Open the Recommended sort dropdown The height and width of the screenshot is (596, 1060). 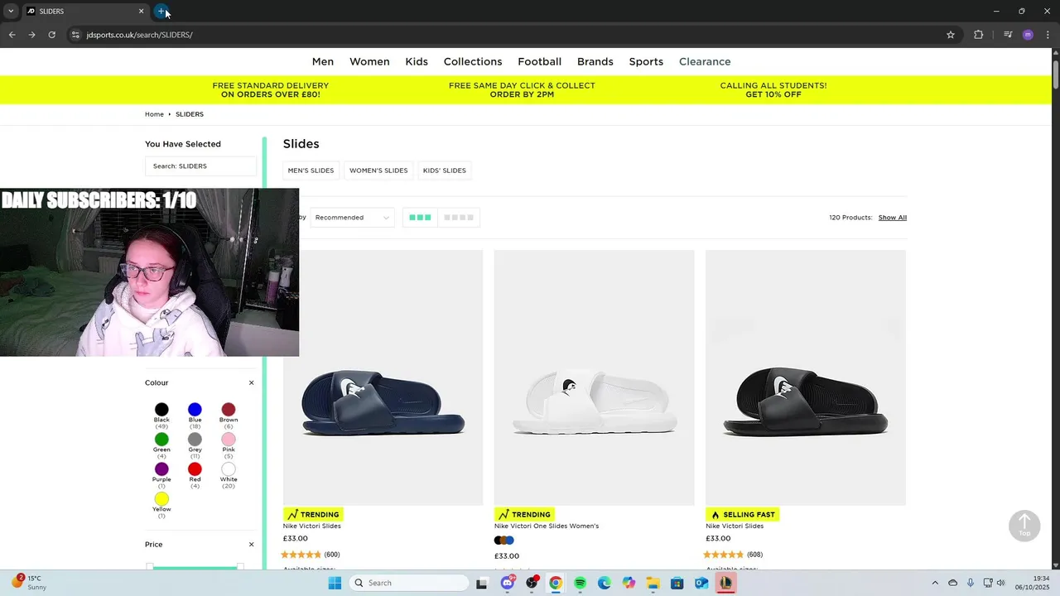coord(351,218)
